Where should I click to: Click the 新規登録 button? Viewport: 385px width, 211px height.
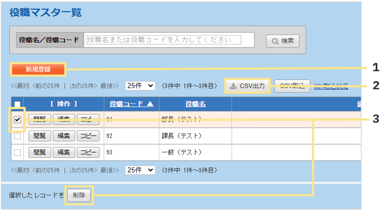[38, 70]
